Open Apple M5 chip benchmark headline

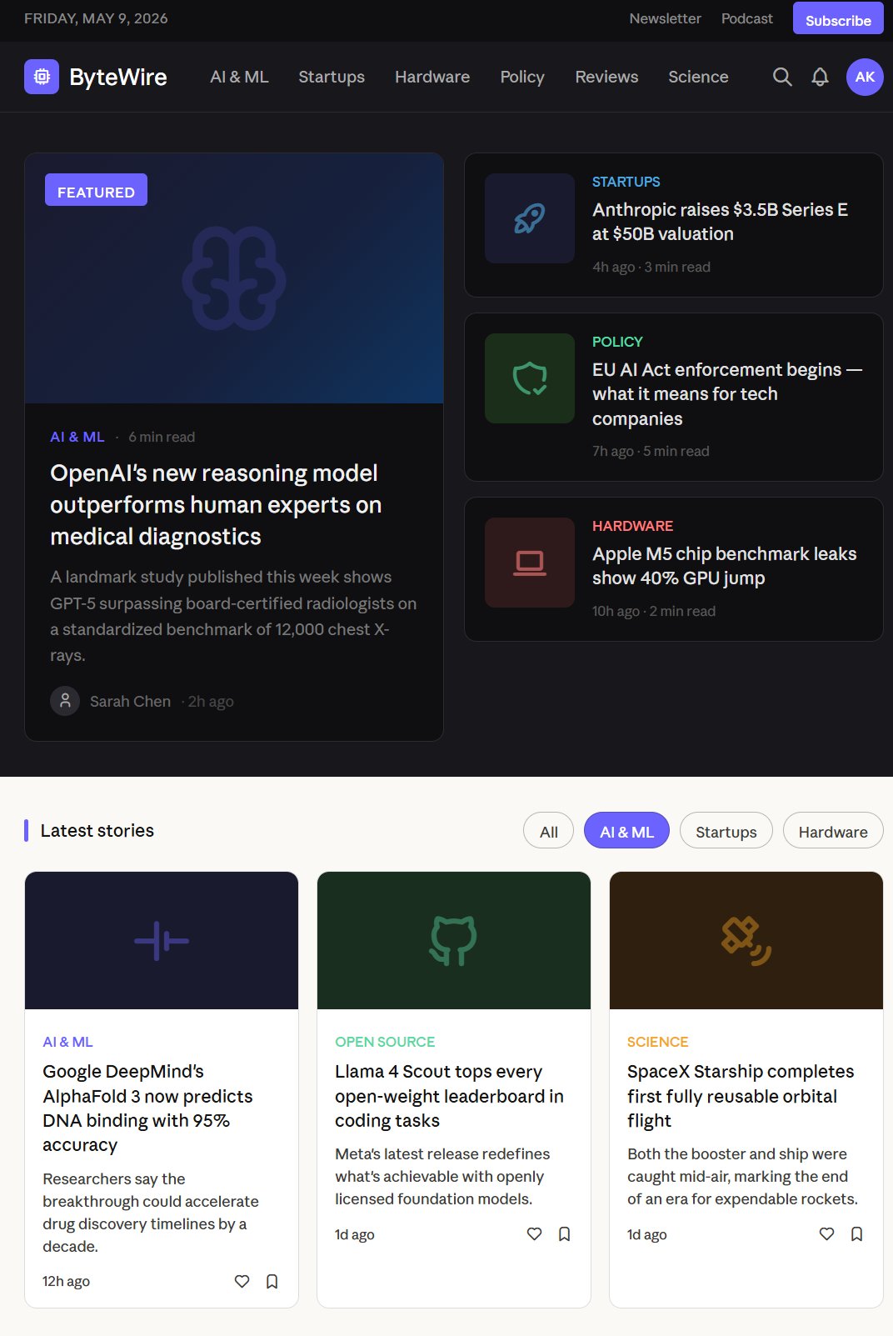(x=724, y=566)
